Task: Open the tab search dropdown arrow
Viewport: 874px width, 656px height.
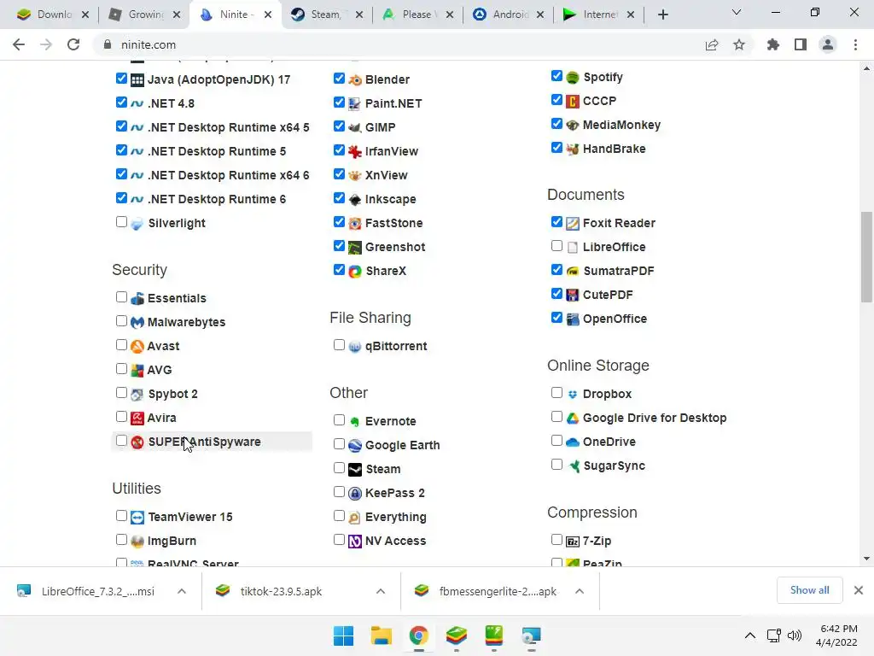Action: tap(737, 12)
